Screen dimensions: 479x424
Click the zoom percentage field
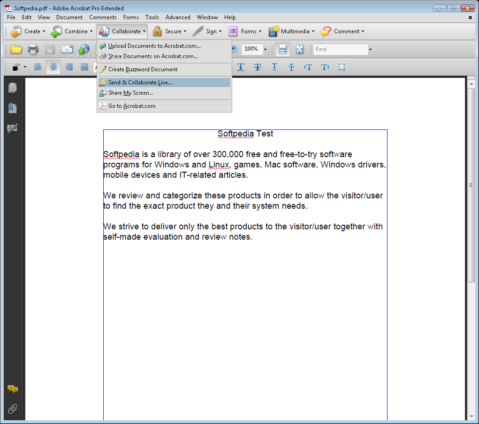pyautogui.click(x=251, y=49)
